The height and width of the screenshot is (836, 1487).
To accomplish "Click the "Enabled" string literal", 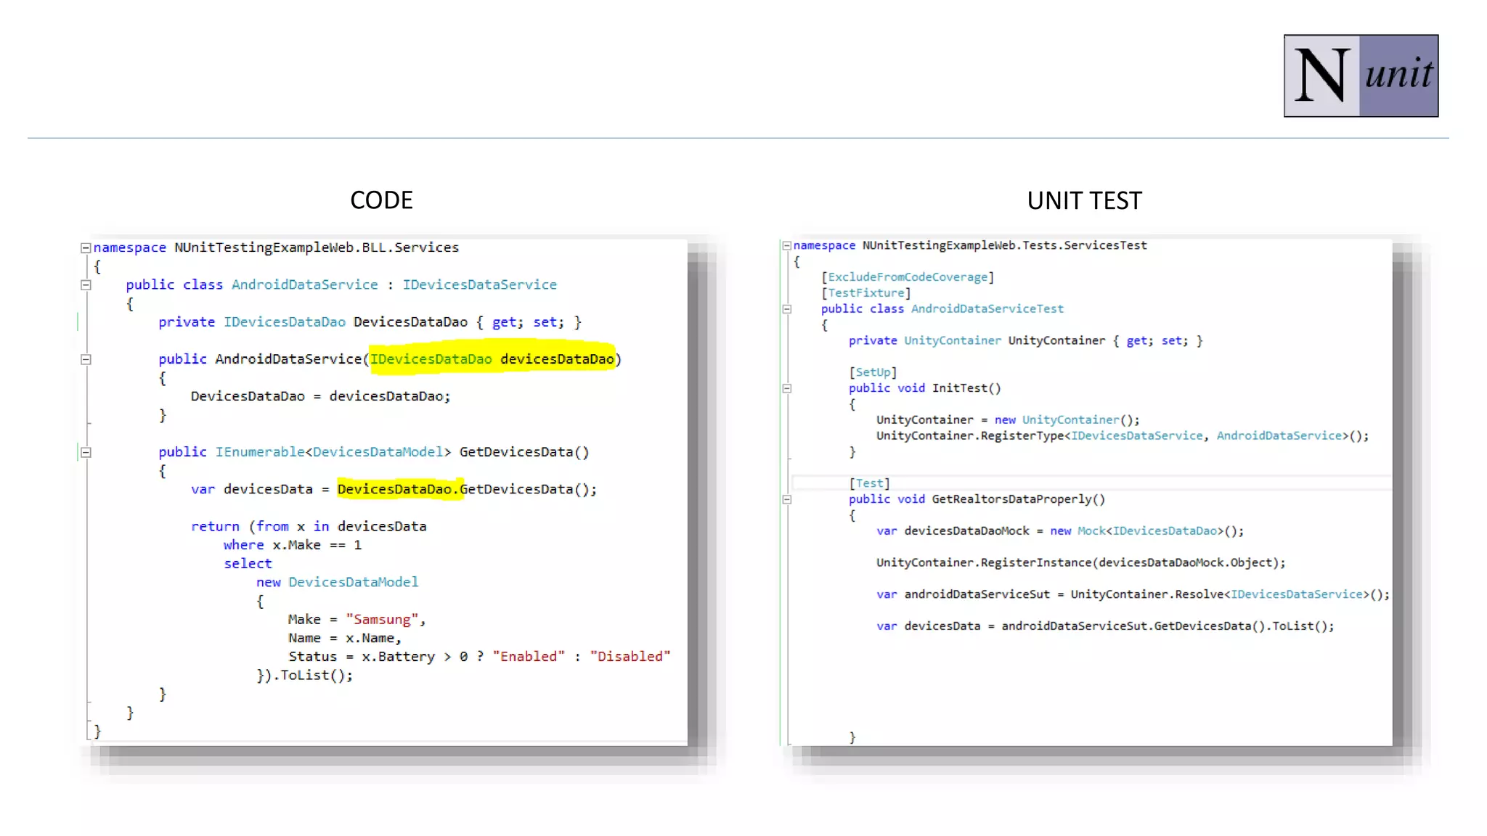I will 529,656.
